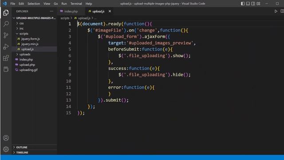Click the VS Code logo icon

[x=4, y=4]
